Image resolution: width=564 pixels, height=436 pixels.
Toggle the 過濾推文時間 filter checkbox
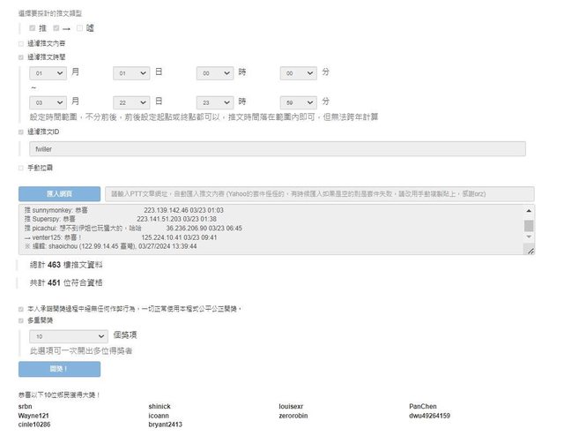(x=21, y=56)
